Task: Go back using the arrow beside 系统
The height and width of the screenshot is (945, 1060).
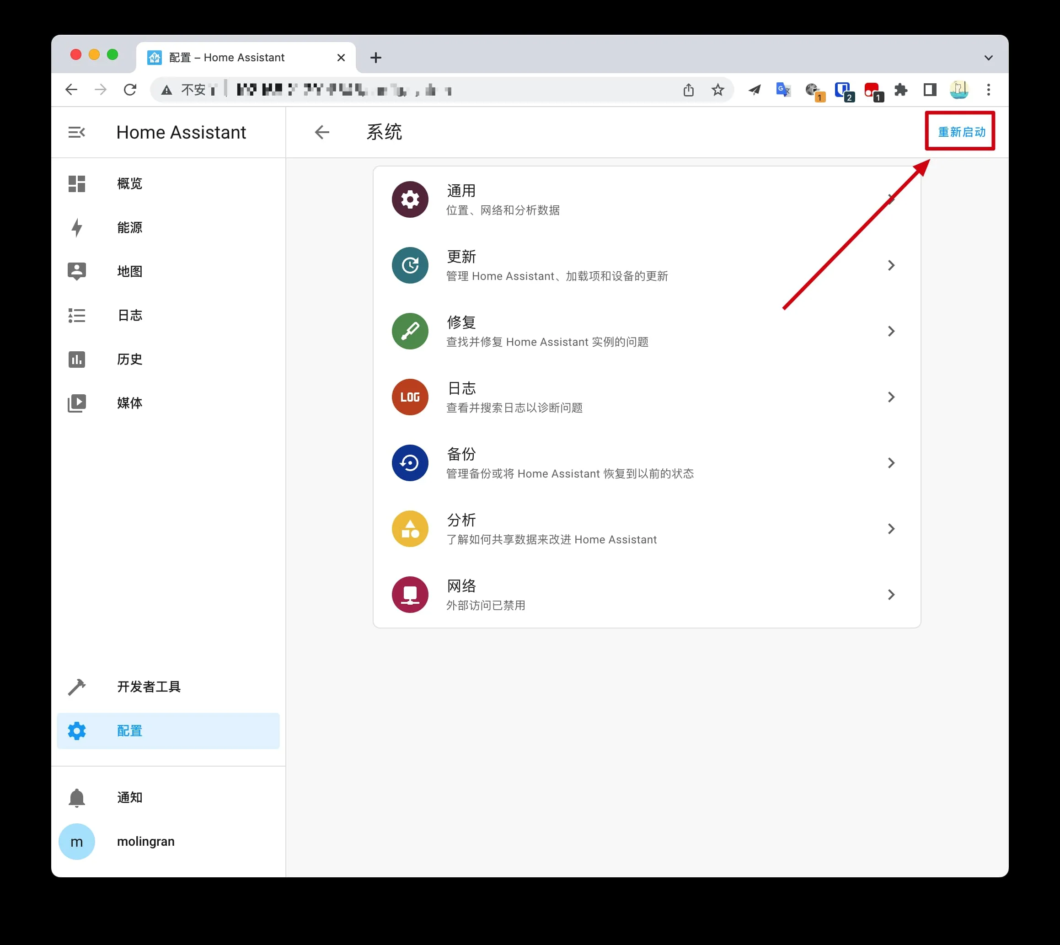Action: coord(322,132)
